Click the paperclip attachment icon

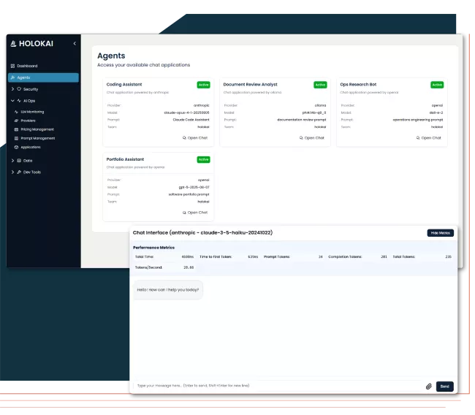pos(429,386)
